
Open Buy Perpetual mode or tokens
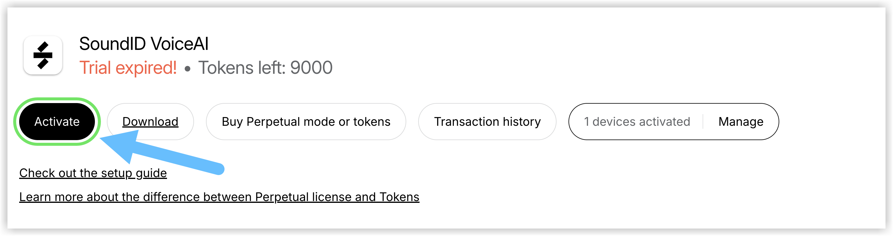306,122
